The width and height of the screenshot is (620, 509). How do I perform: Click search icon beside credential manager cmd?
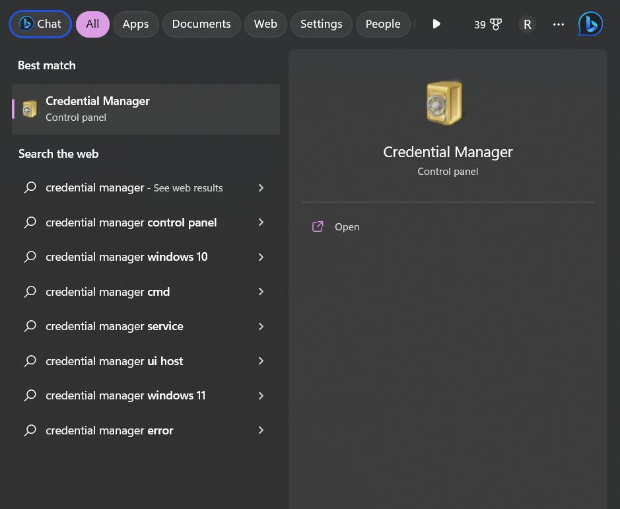pos(30,292)
